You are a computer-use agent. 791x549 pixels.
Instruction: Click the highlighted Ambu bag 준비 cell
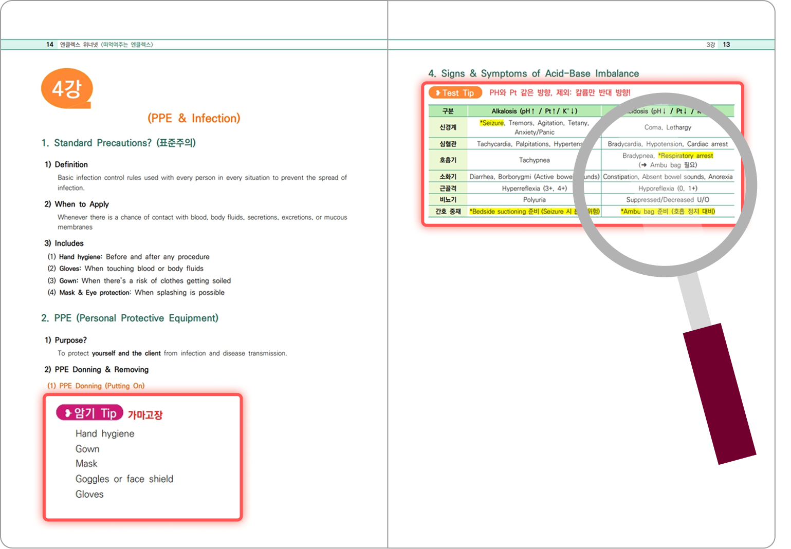[667, 212]
